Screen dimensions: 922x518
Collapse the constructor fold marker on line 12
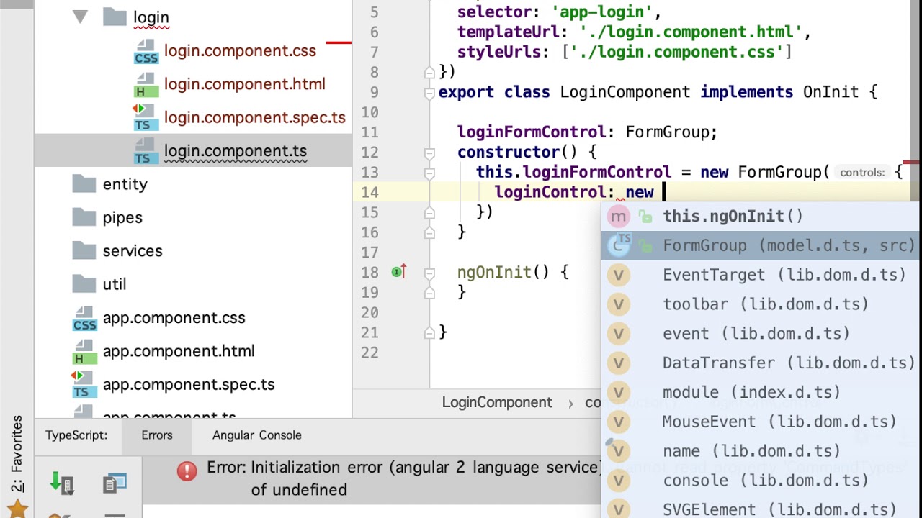(429, 153)
